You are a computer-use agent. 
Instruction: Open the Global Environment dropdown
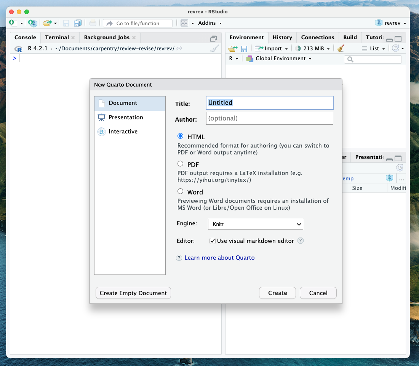(x=279, y=58)
